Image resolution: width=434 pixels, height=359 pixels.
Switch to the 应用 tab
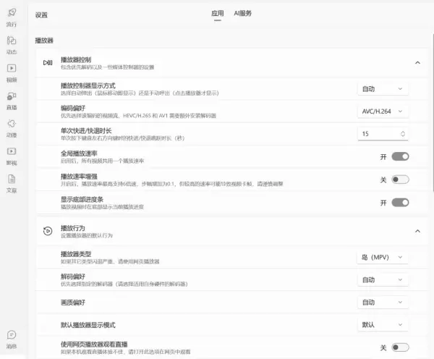coord(218,13)
